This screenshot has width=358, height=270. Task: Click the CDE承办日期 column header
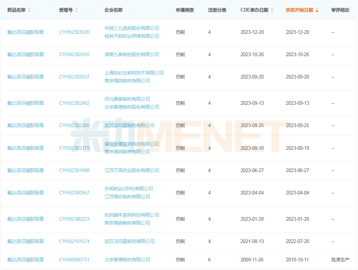pyautogui.click(x=254, y=10)
